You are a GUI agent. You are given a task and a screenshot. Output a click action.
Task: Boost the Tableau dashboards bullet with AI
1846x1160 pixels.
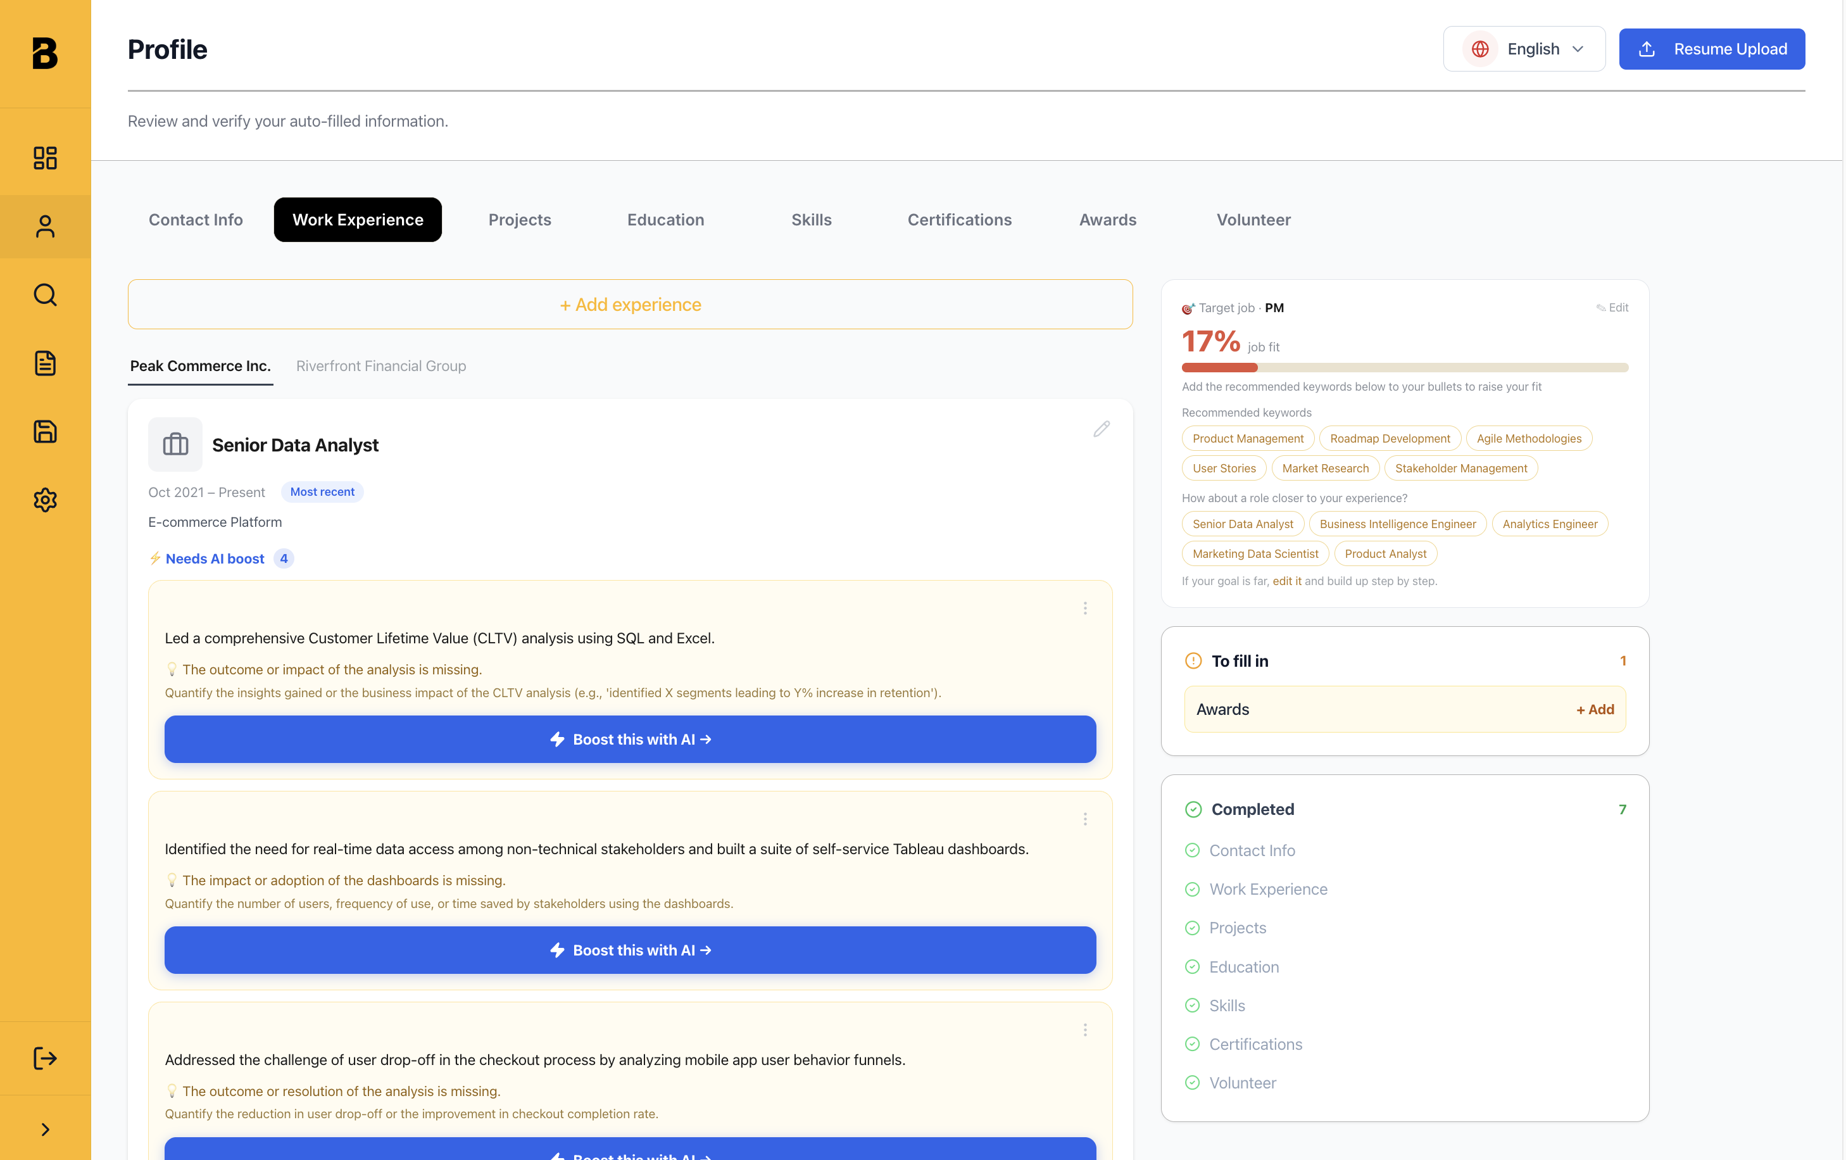point(630,950)
